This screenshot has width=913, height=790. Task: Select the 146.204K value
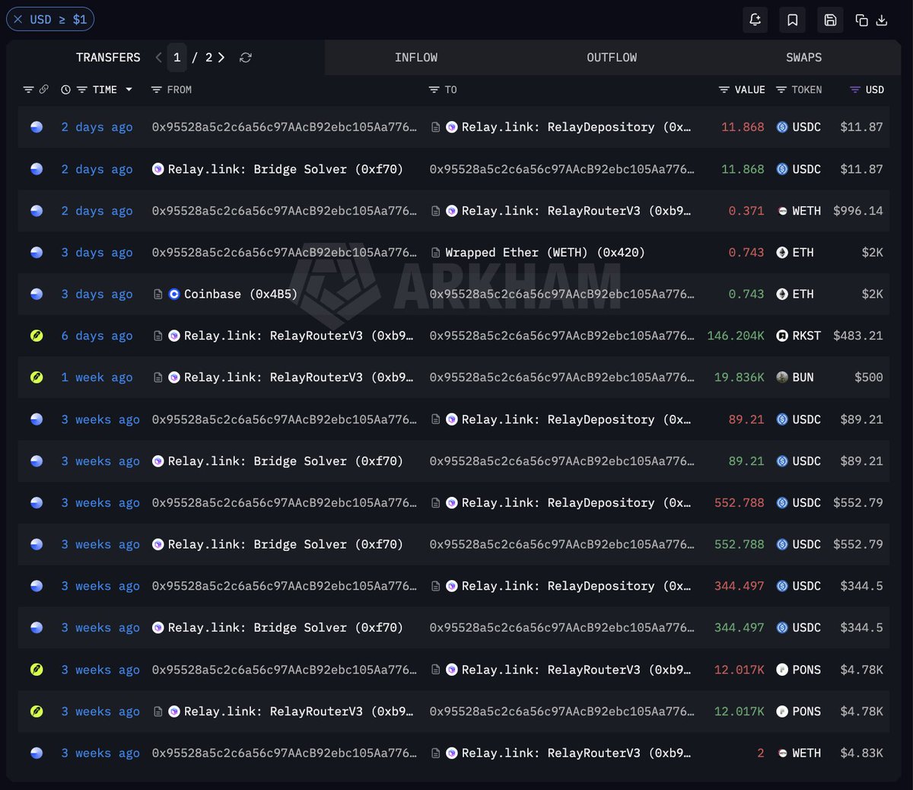click(736, 336)
